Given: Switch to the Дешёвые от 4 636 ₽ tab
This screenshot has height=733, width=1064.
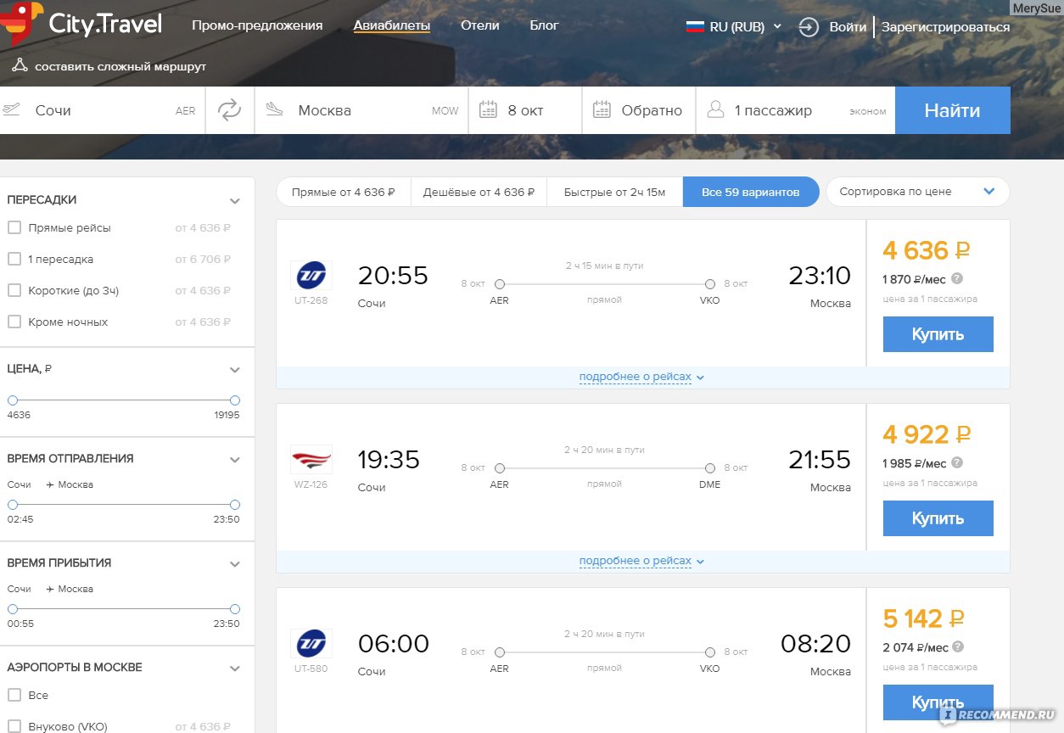Looking at the screenshot, I should tap(479, 192).
